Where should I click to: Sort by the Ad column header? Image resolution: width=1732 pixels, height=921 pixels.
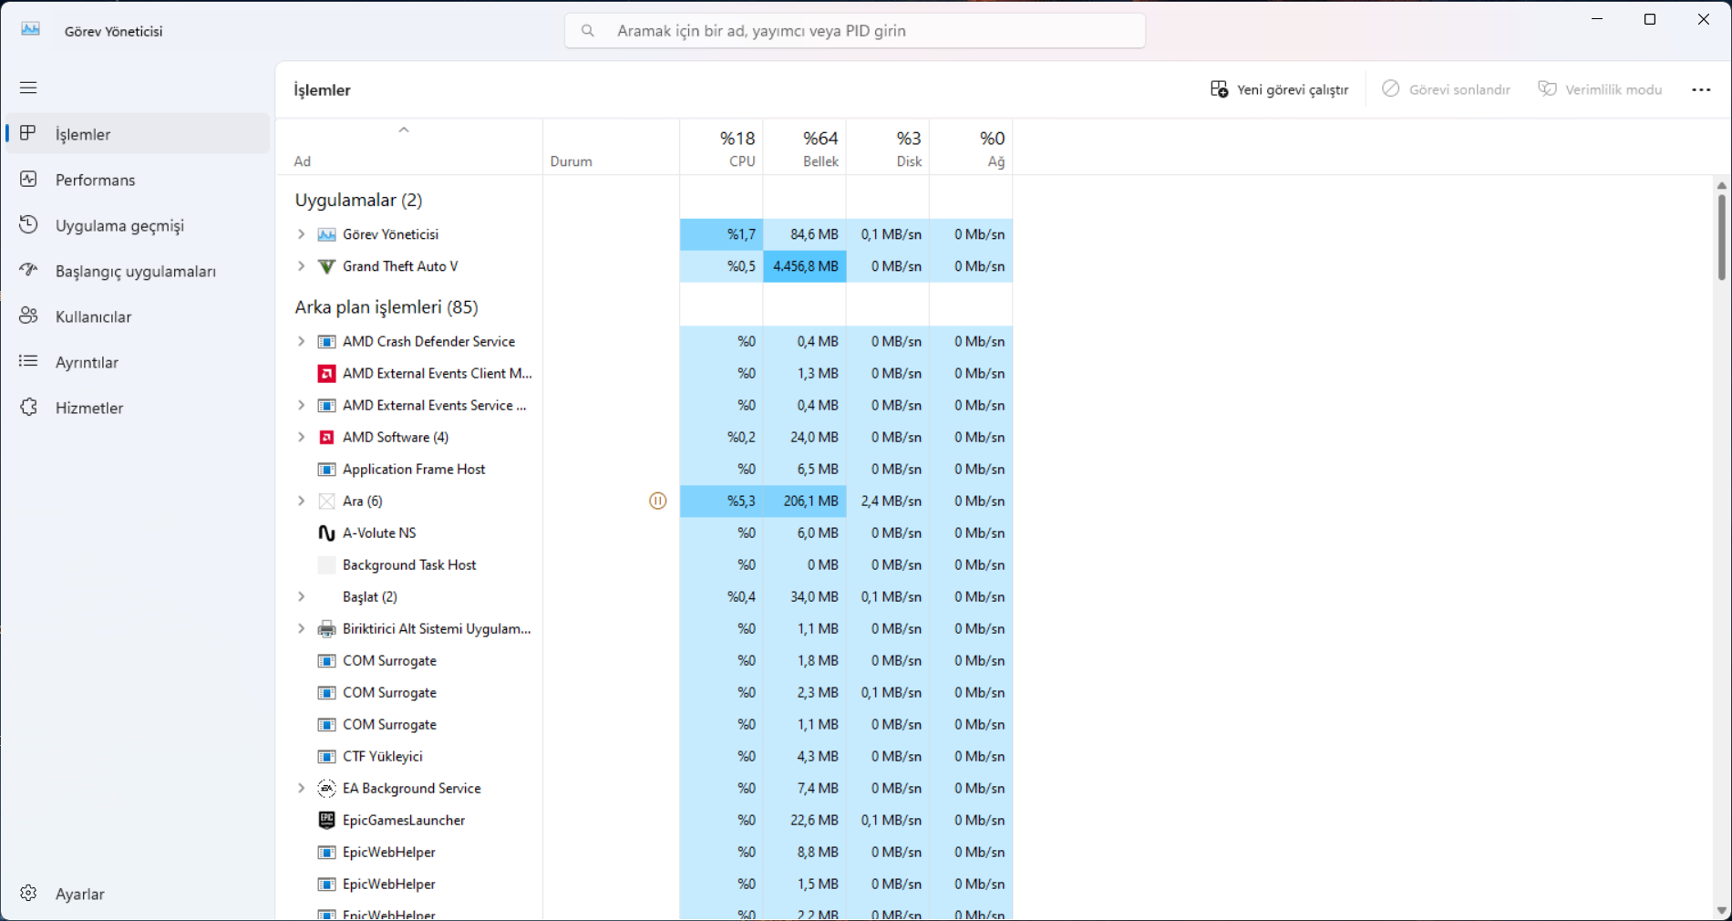click(409, 147)
